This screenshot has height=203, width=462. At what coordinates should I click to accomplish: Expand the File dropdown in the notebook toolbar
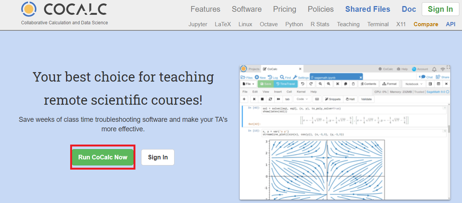point(248,84)
